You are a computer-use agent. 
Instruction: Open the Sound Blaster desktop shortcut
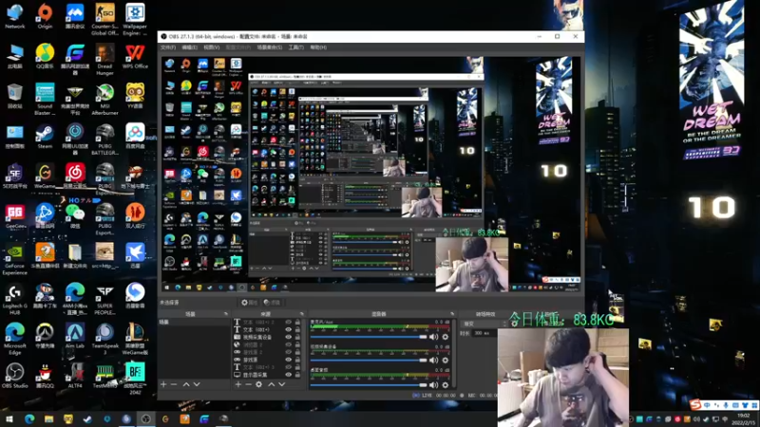coord(45,100)
